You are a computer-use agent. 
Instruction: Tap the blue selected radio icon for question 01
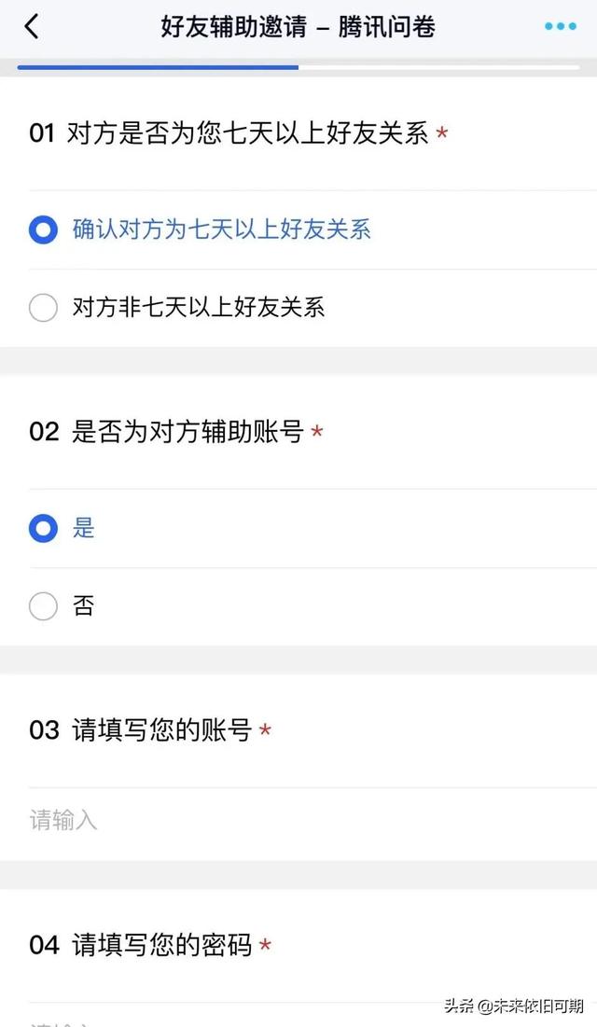43,229
